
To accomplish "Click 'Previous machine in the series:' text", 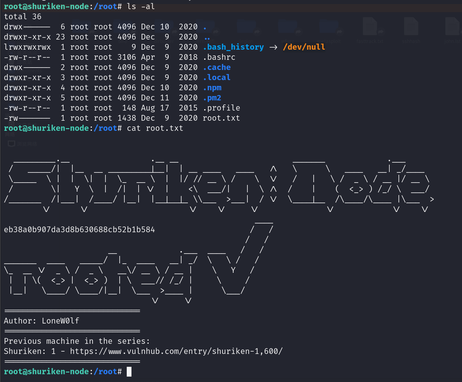I will (x=77, y=341).
